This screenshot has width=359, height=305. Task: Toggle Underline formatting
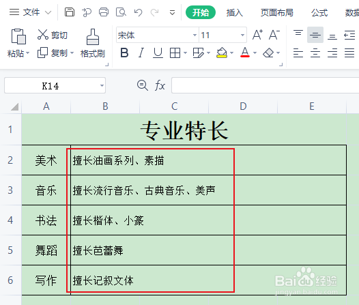click(x=158, y=53)
